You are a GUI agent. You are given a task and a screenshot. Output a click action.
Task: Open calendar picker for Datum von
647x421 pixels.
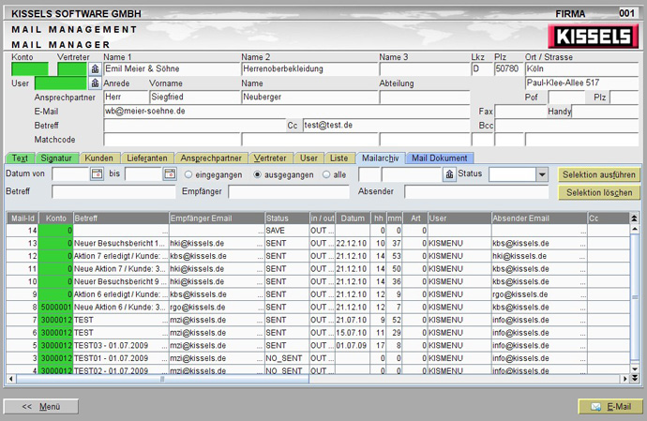[97, 173]
